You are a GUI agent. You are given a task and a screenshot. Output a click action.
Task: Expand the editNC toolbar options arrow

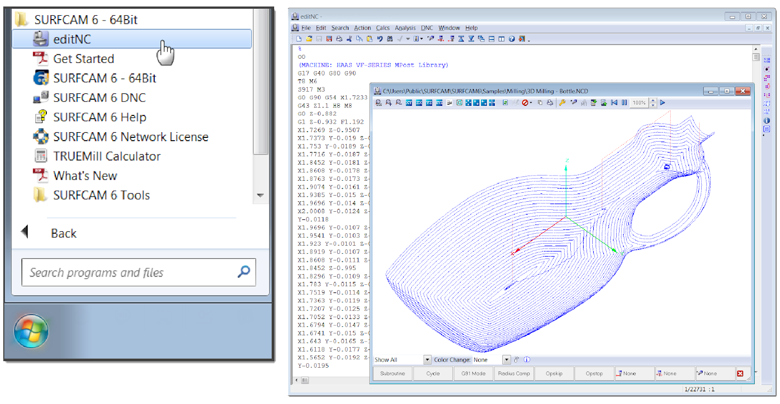pos(529,41)
